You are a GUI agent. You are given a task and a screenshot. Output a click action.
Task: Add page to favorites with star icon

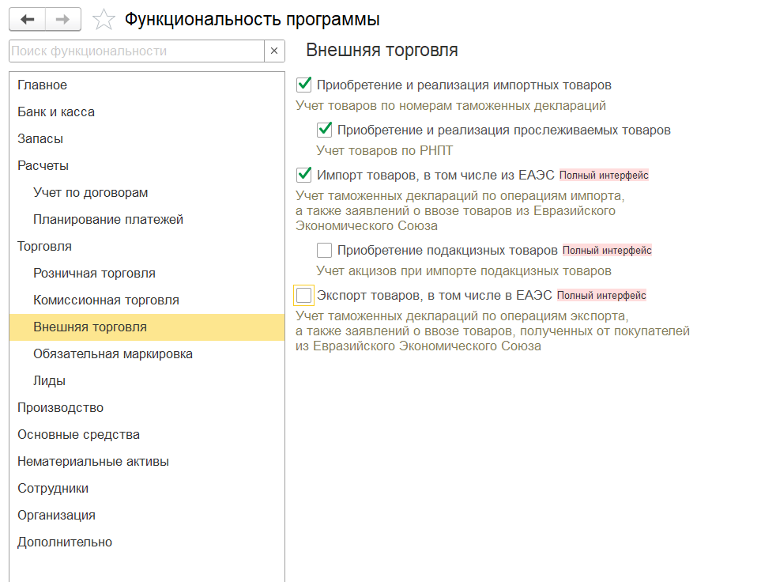click(x=104, y=20)
